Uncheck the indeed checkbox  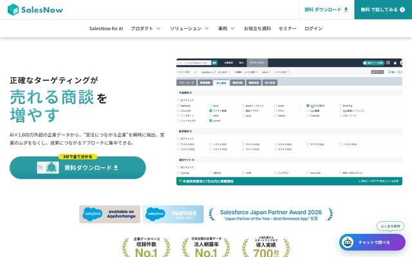211,121
